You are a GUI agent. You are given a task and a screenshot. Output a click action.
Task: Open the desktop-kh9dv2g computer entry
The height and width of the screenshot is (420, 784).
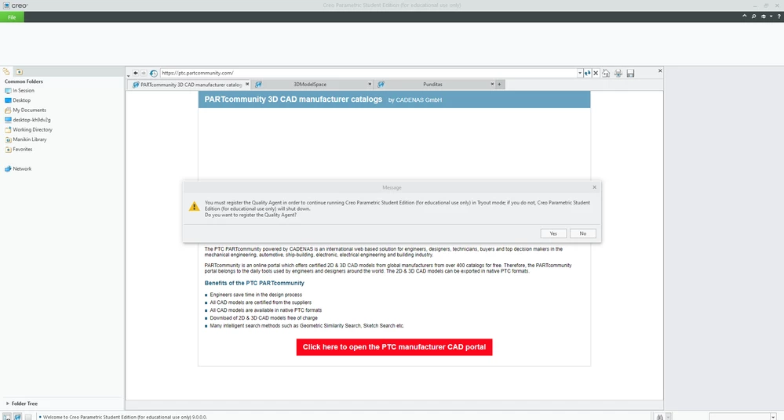click(x=27, y=120)
